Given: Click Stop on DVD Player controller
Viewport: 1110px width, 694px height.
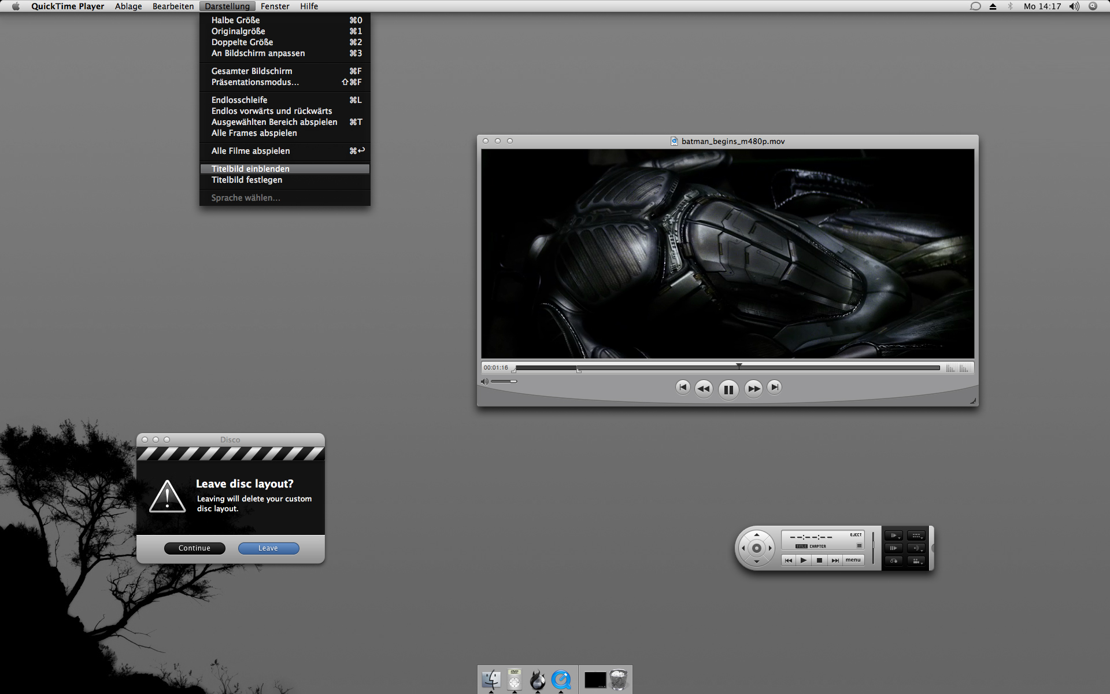Looking at the screenshot, I should [x=819, y=560].
